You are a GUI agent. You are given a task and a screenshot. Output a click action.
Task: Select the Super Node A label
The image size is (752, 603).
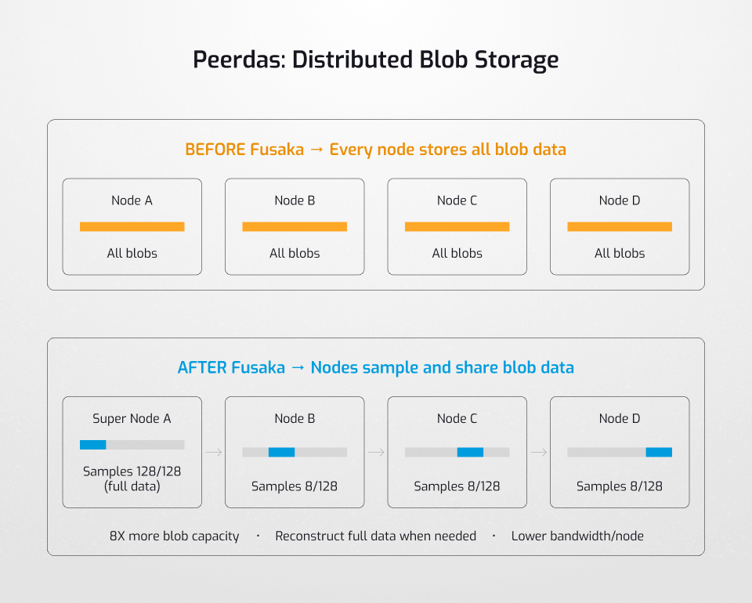pyautogui.click(x=132, y=418)
